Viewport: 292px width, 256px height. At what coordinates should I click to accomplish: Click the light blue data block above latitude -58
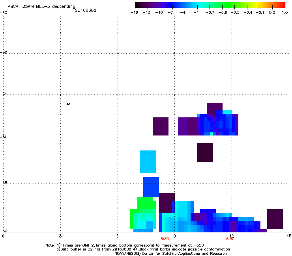148,162
